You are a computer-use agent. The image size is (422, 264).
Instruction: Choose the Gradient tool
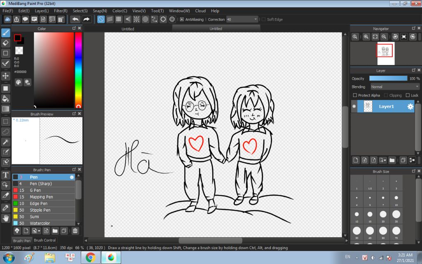(x=6, y=109)
